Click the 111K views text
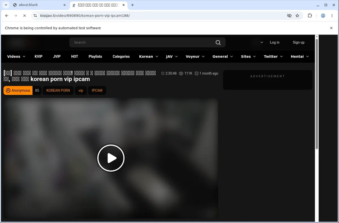 tap(188, 73)
